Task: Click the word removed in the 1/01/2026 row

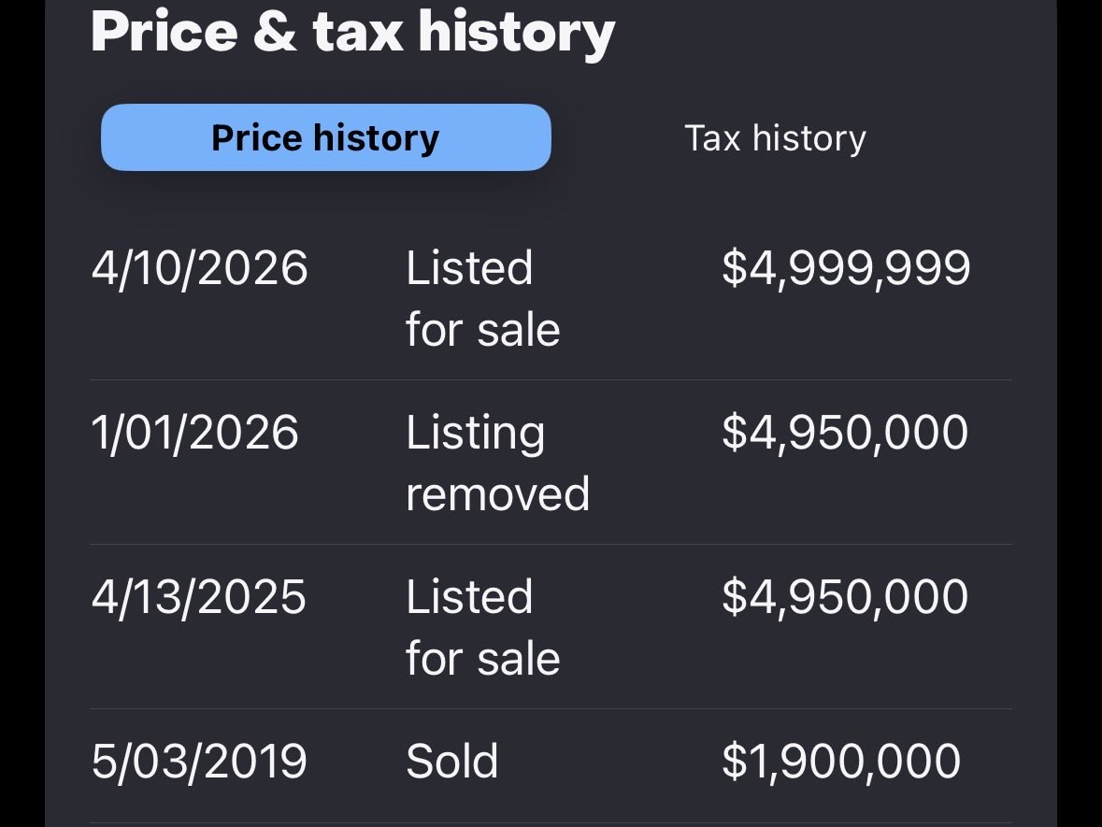Action: pos(497,494)
